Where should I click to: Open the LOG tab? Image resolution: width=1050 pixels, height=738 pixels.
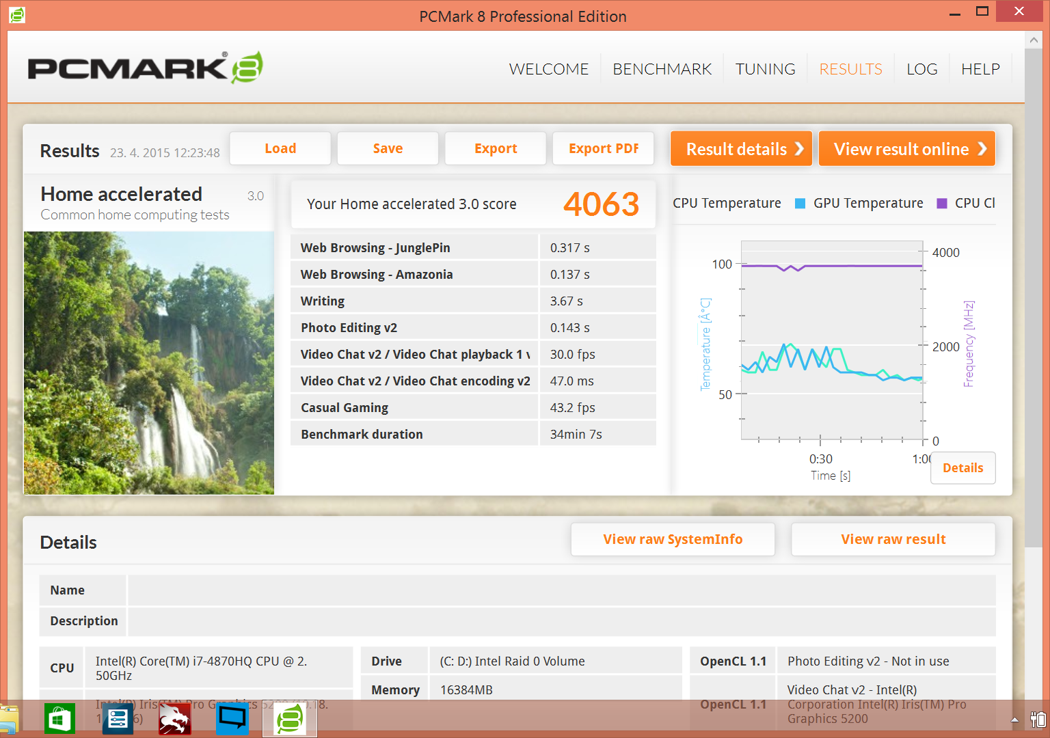point(921,69)
